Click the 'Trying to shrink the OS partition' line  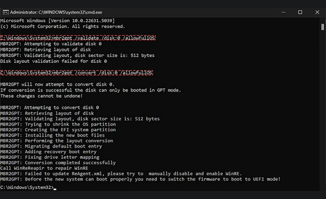pyautogui.click(x=58, y=124)
